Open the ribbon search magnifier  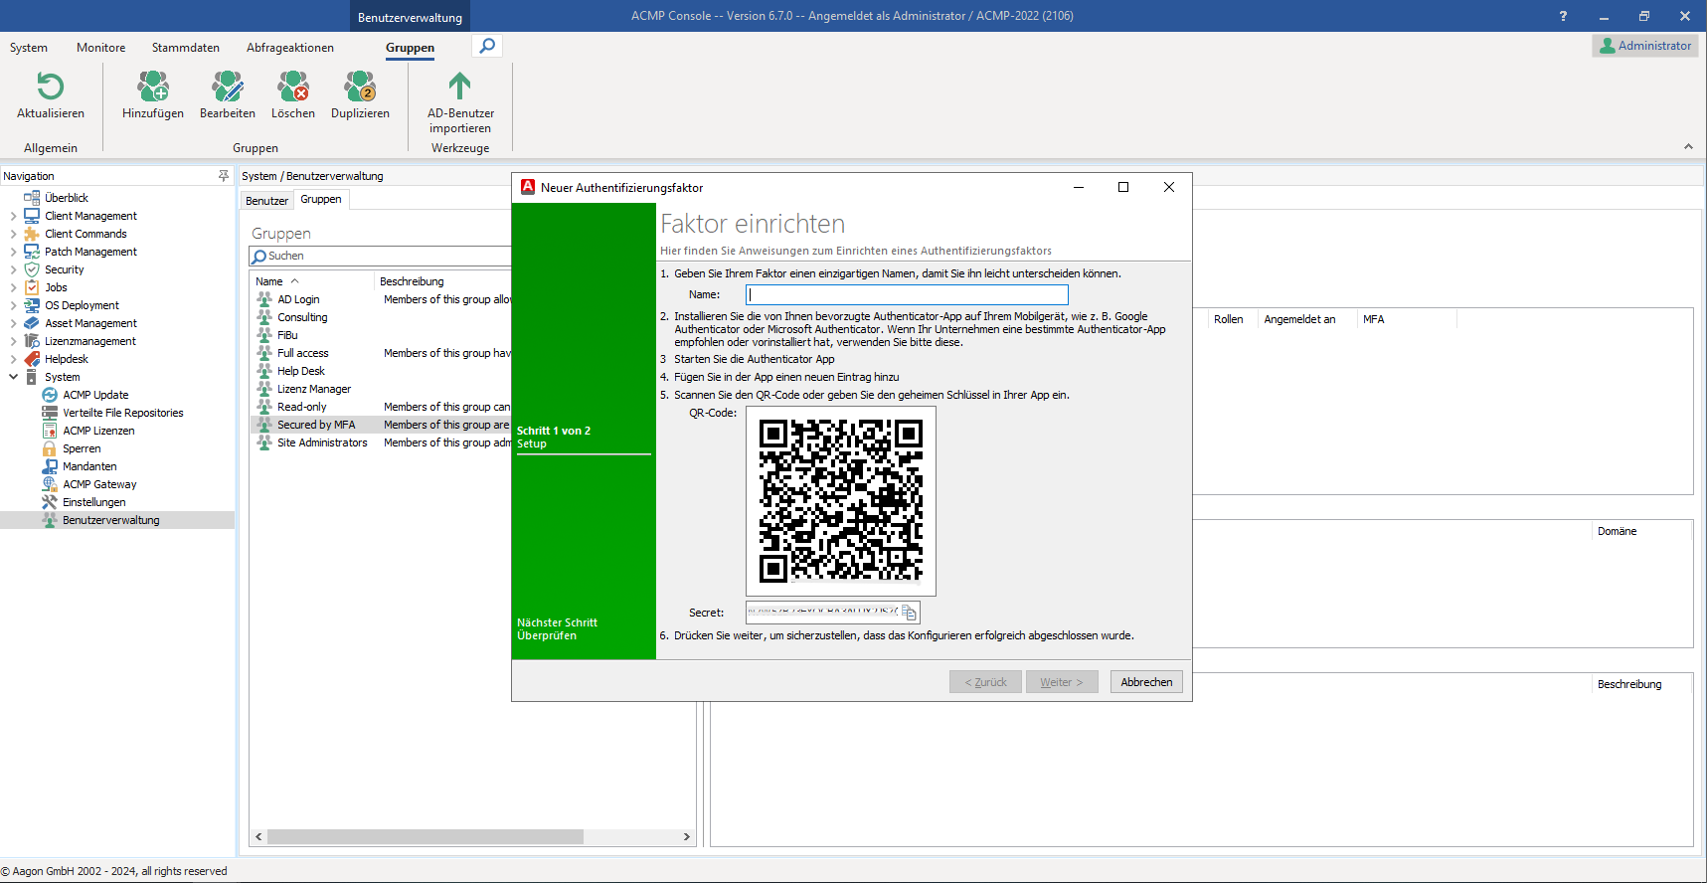(x=487, y=46)
